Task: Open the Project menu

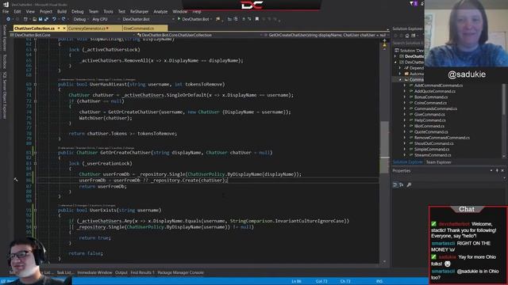Action: point(46,12)
